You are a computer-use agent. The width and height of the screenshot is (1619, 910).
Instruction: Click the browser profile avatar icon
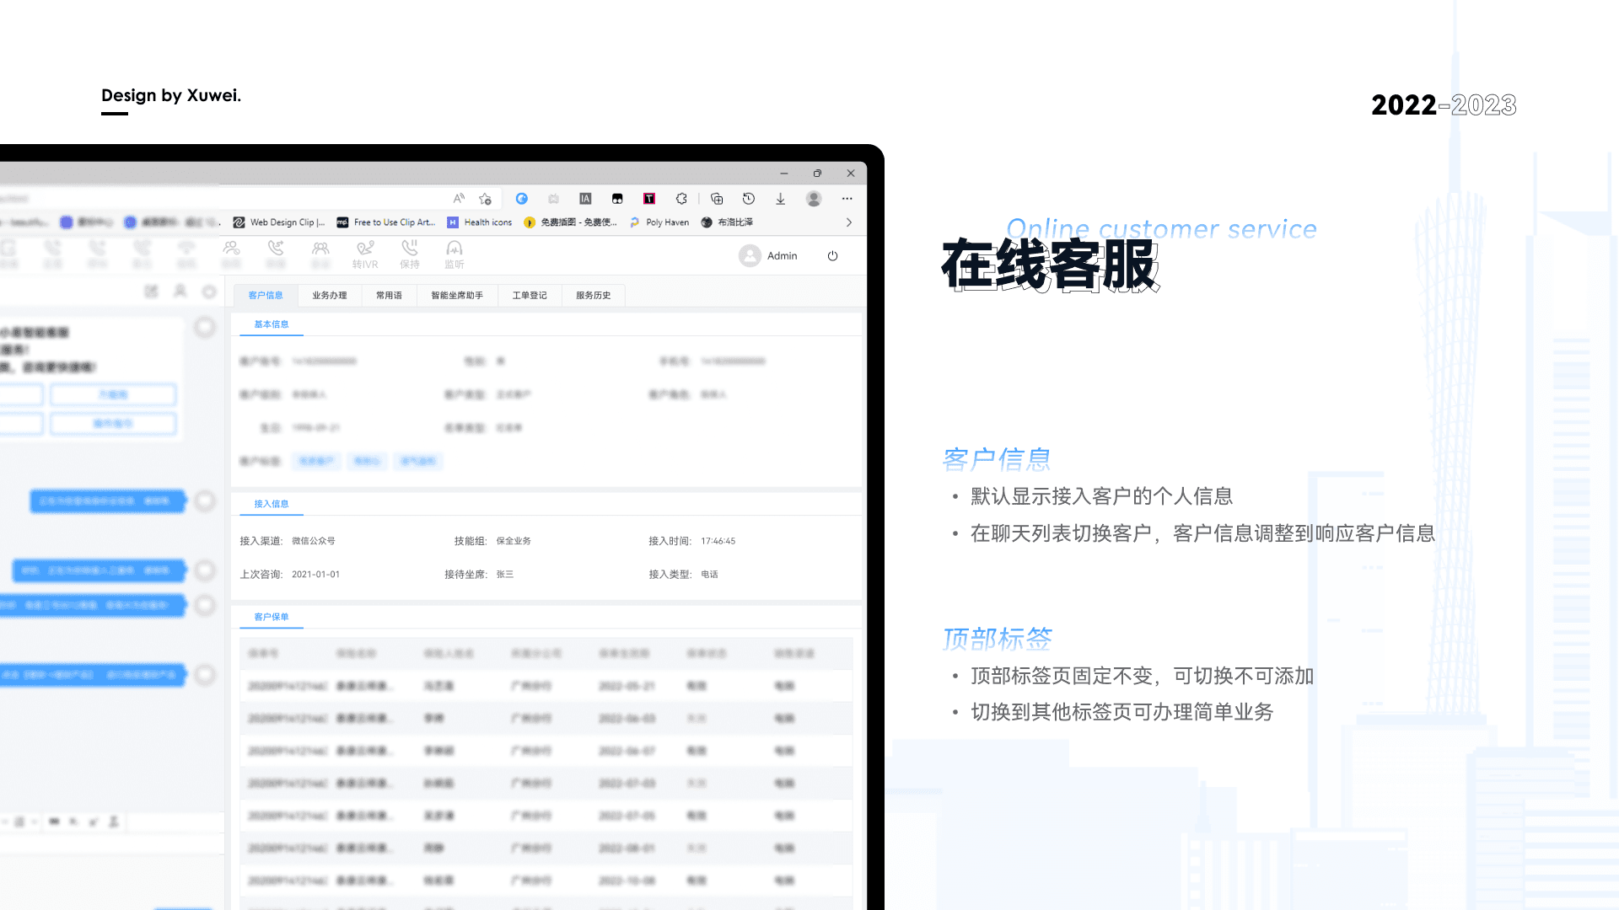[814, 199]
